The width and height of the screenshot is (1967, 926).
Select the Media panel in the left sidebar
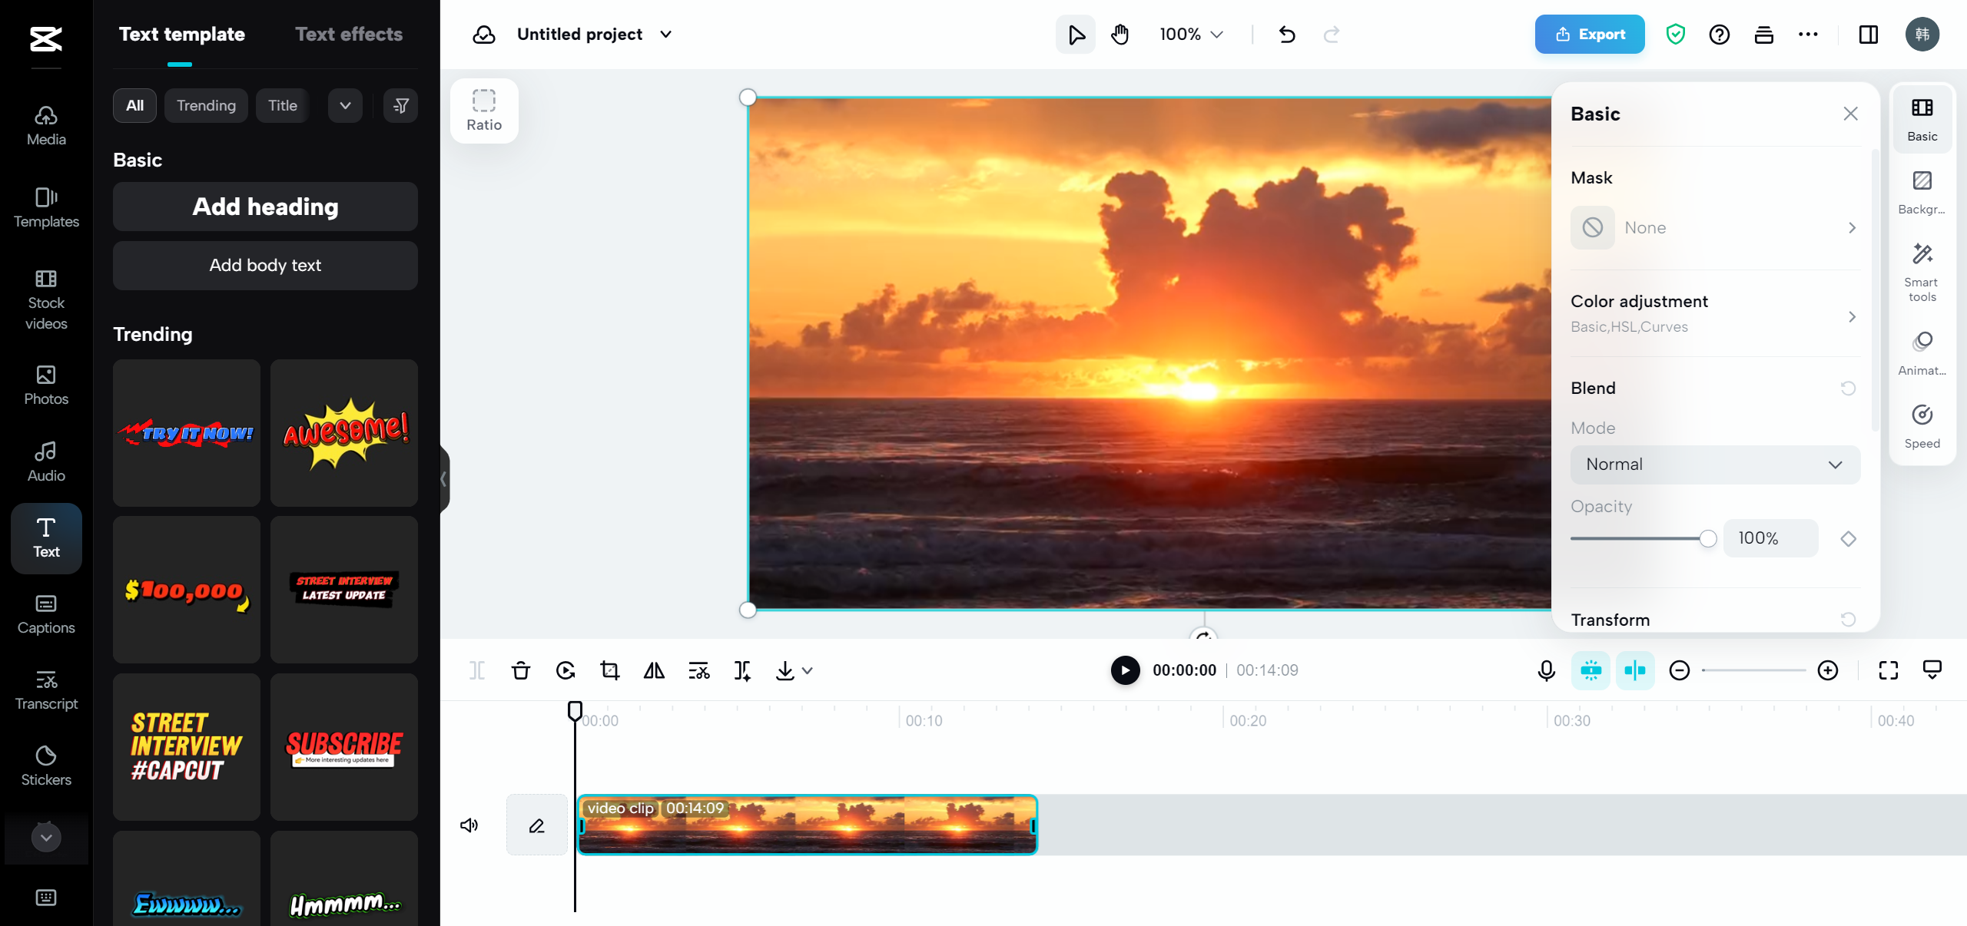click(45, 125)
